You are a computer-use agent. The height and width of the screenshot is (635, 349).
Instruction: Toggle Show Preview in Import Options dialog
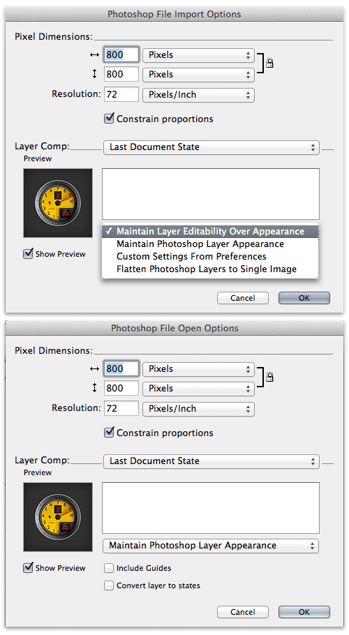point(28,254)
